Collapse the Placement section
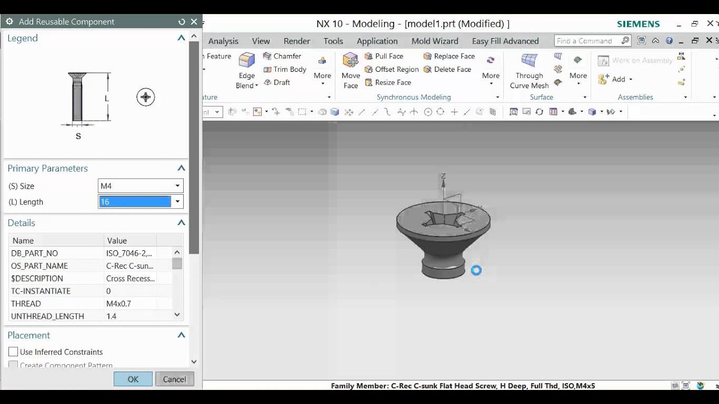Screen dimensions: 719x404 (181, 335)
